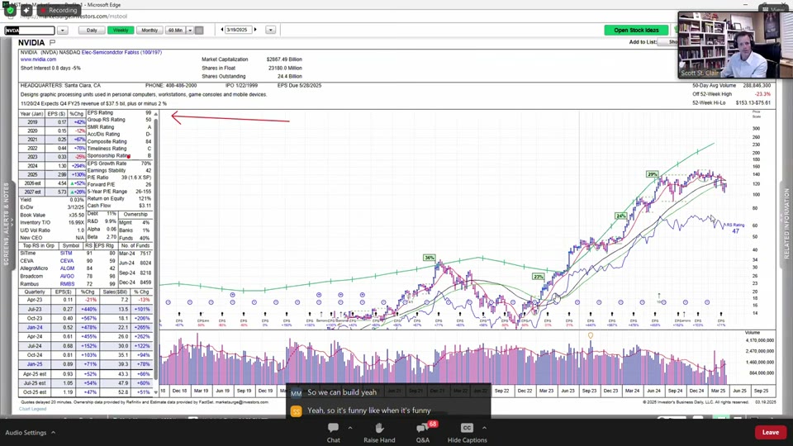Select CEVA symbol in group list
Viewport: 793px width, 446px height.
click(x=67, y=261)
